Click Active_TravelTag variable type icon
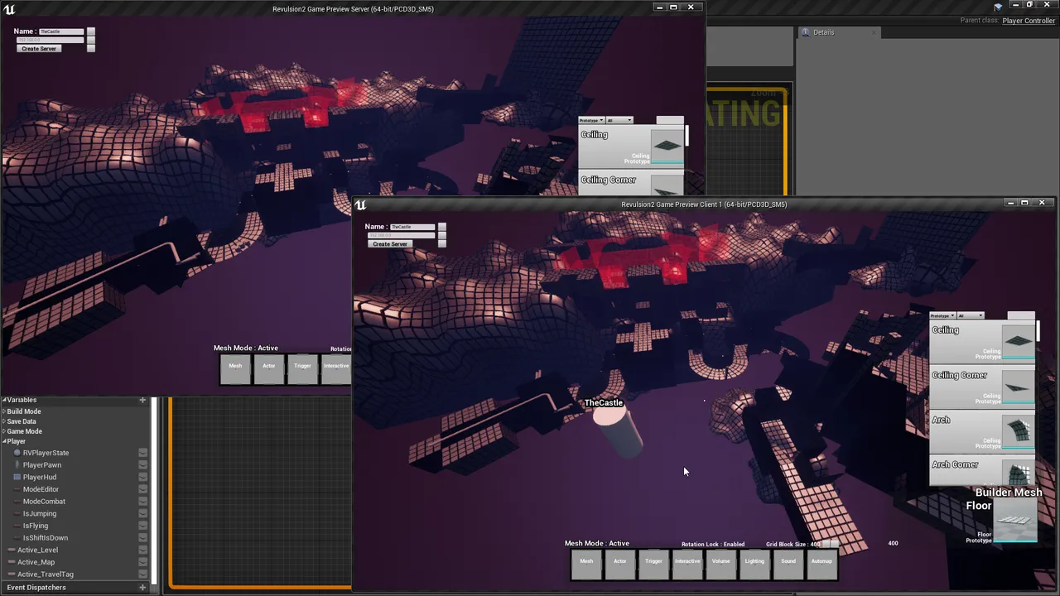The width and height of the screenshot is (1060, 596). (12, 574)
